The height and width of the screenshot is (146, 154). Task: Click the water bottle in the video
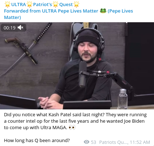(123, 99)
